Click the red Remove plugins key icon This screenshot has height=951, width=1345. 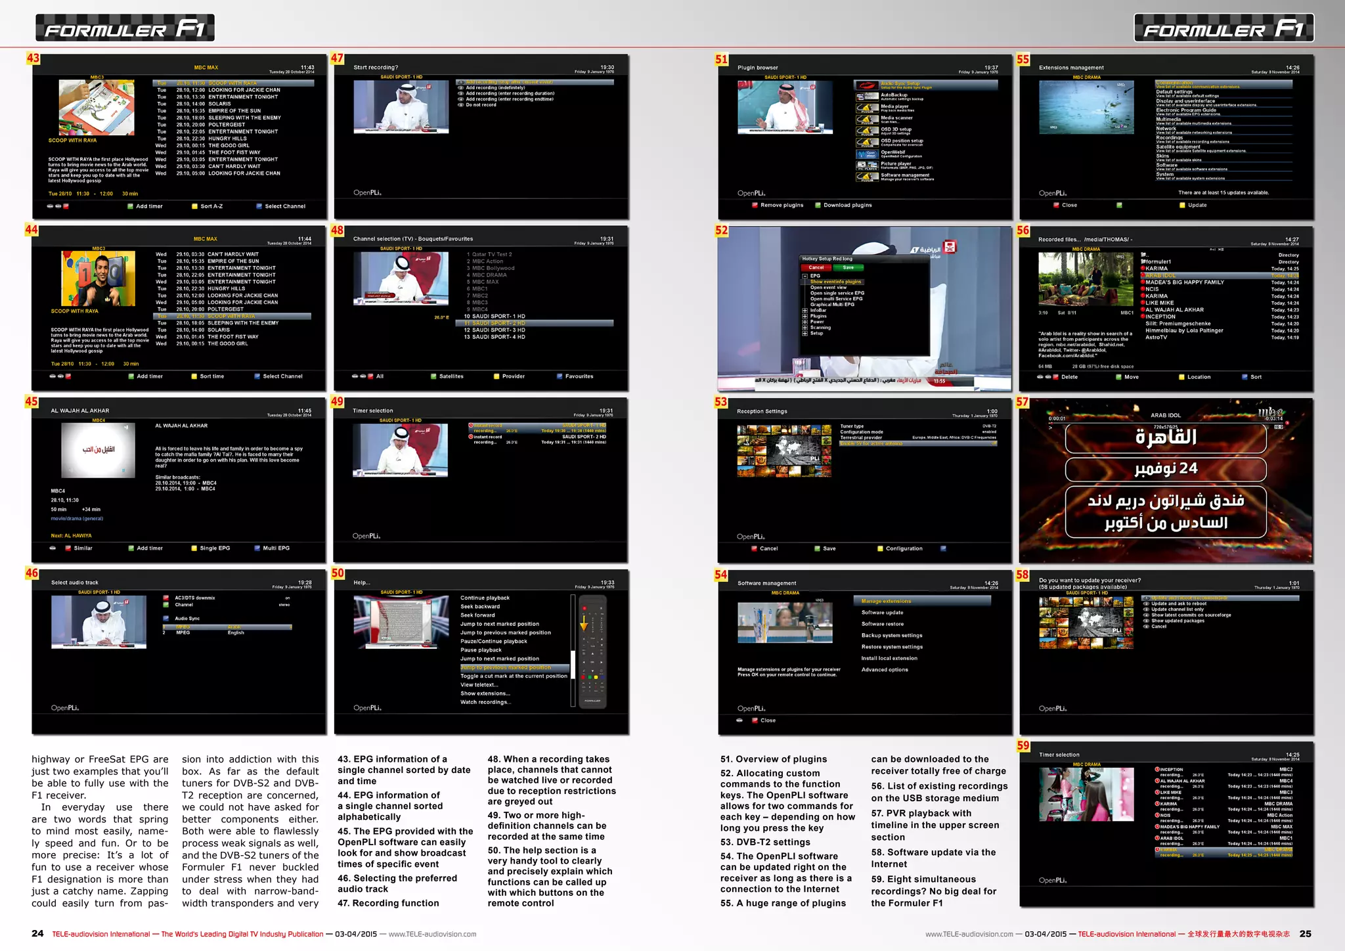(755, 205)
